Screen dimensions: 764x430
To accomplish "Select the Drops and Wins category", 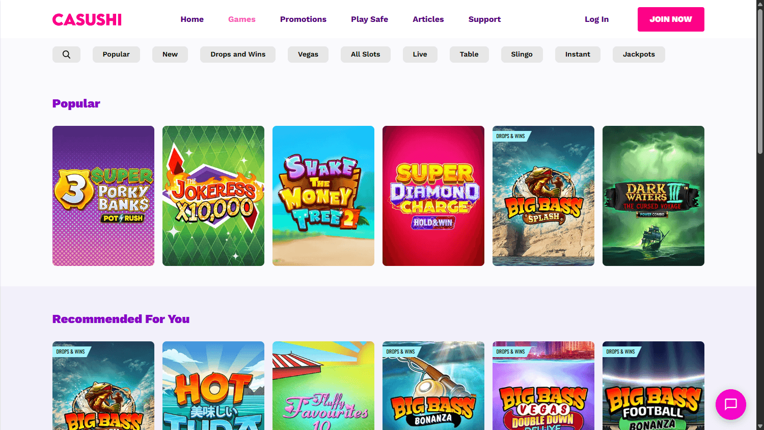I will coord(238,55).
